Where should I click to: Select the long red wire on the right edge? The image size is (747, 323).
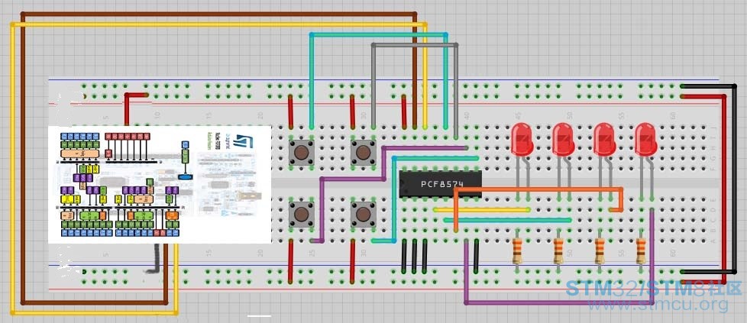pyautogui.click(x=723, y=191)
